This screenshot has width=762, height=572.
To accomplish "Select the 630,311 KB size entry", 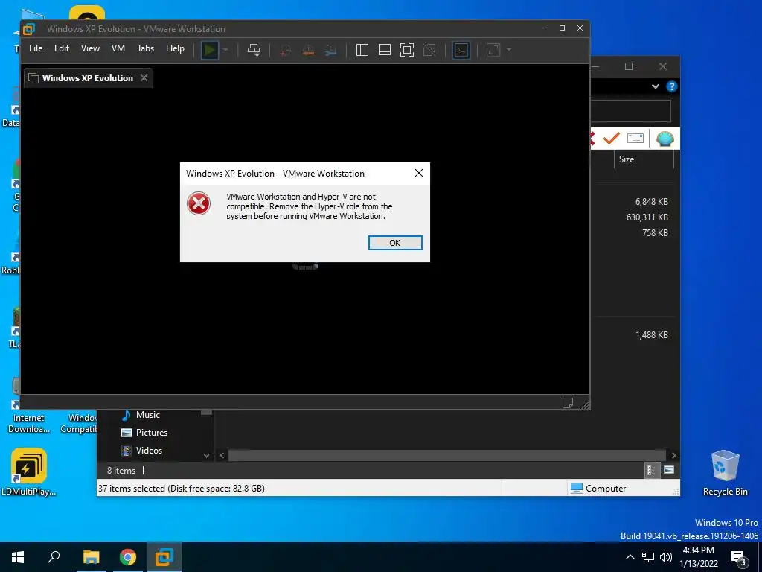I will pyautogui.click(x=647, y=217).
